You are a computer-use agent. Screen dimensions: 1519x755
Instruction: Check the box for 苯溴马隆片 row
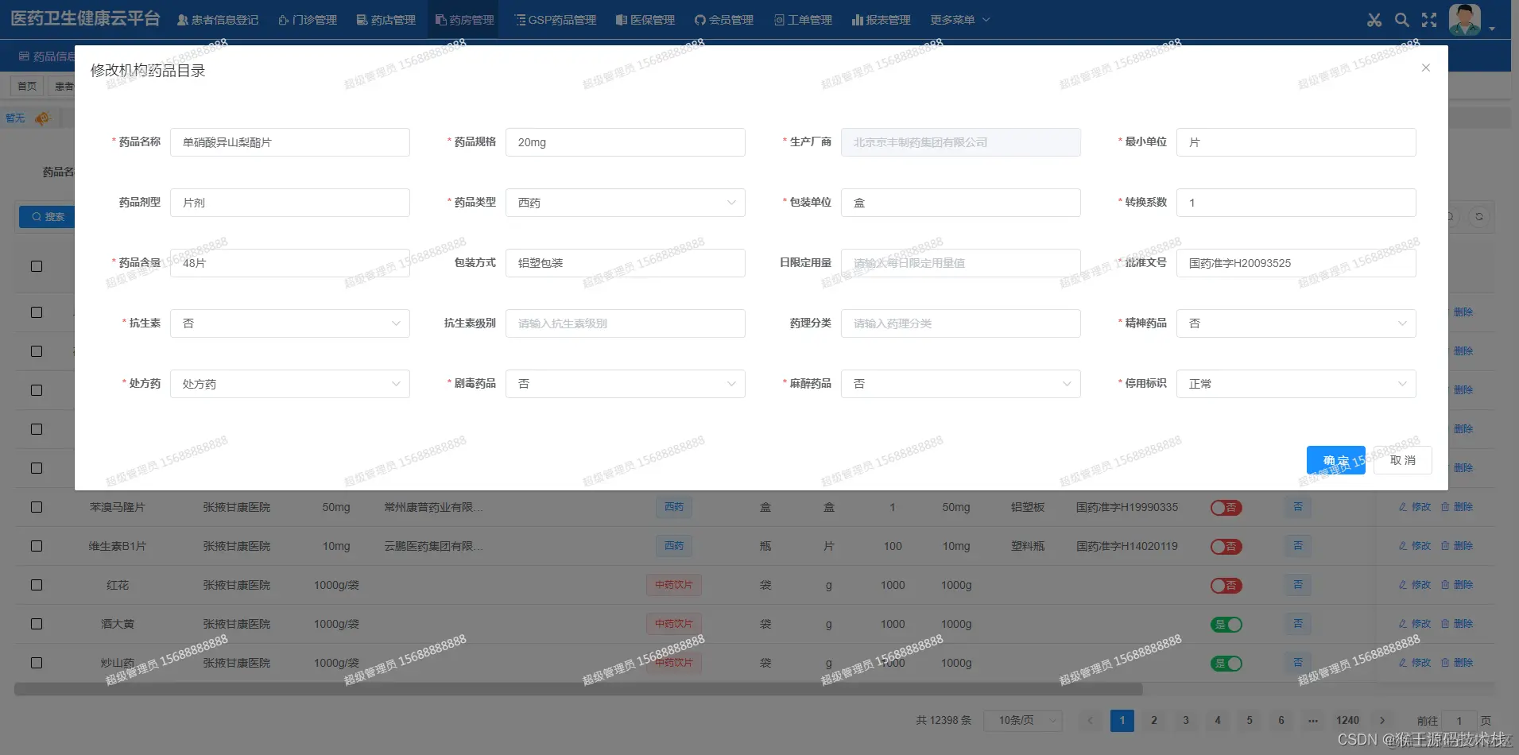point(37,507)
